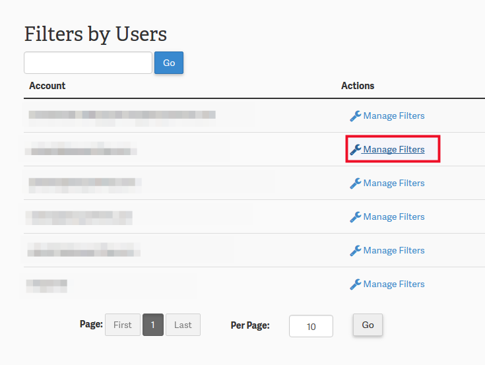The width and height of the screenshot is (485, 365).
Task: Click the wrench icon in the first account row
Action: pyautogui.click(x=355, y=116)
